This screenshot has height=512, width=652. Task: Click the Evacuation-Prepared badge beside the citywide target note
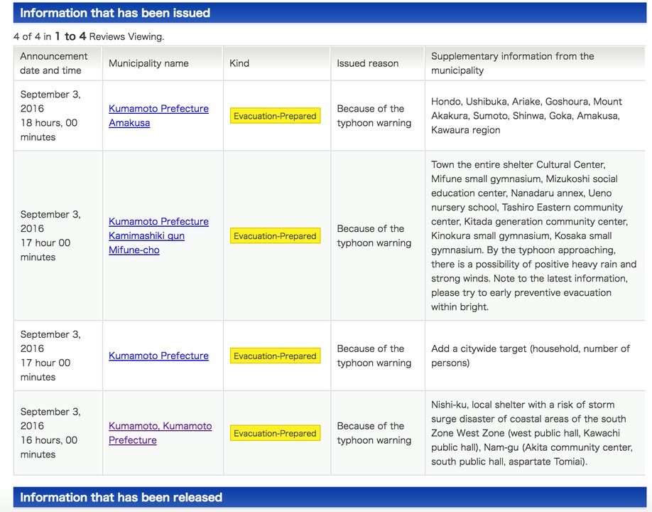(x=275, y=356)
